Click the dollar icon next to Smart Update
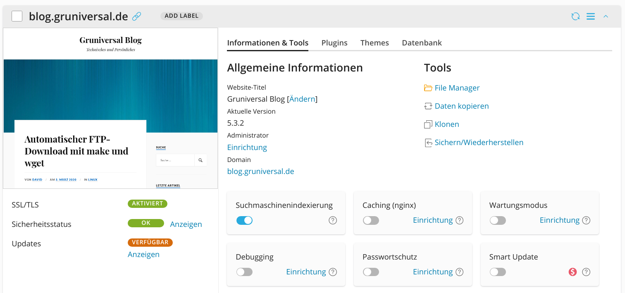Image resolution: width=625 pixels, height=293 pixels. (x=572, y=272)
